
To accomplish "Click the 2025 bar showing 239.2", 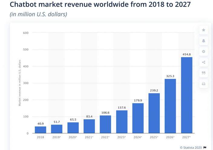I will point(154,113).
